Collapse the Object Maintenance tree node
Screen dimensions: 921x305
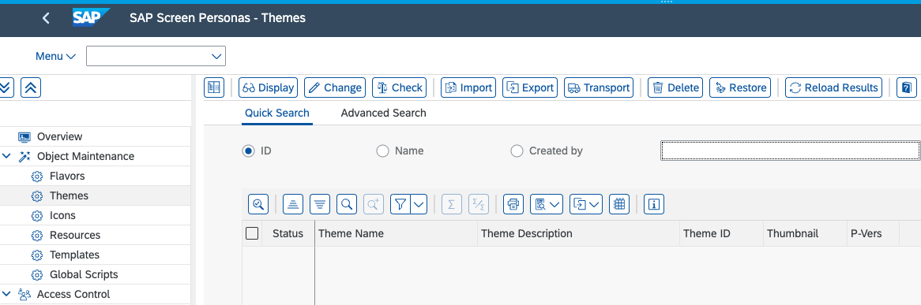pos(6,157)
